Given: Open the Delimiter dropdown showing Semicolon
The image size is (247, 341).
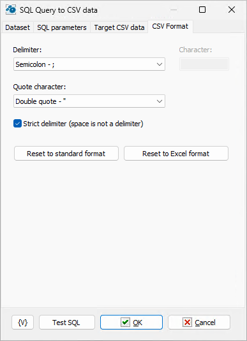Looking at the screenshot, I should [89, 64].
